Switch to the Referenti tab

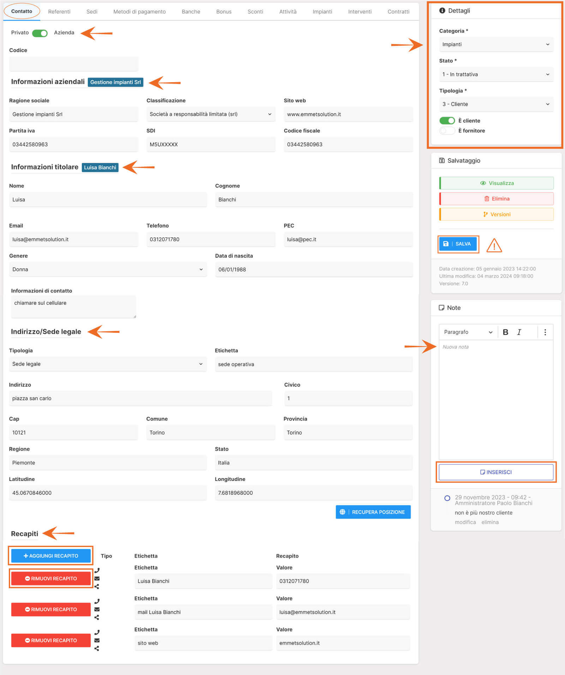(x=59, y=12)
